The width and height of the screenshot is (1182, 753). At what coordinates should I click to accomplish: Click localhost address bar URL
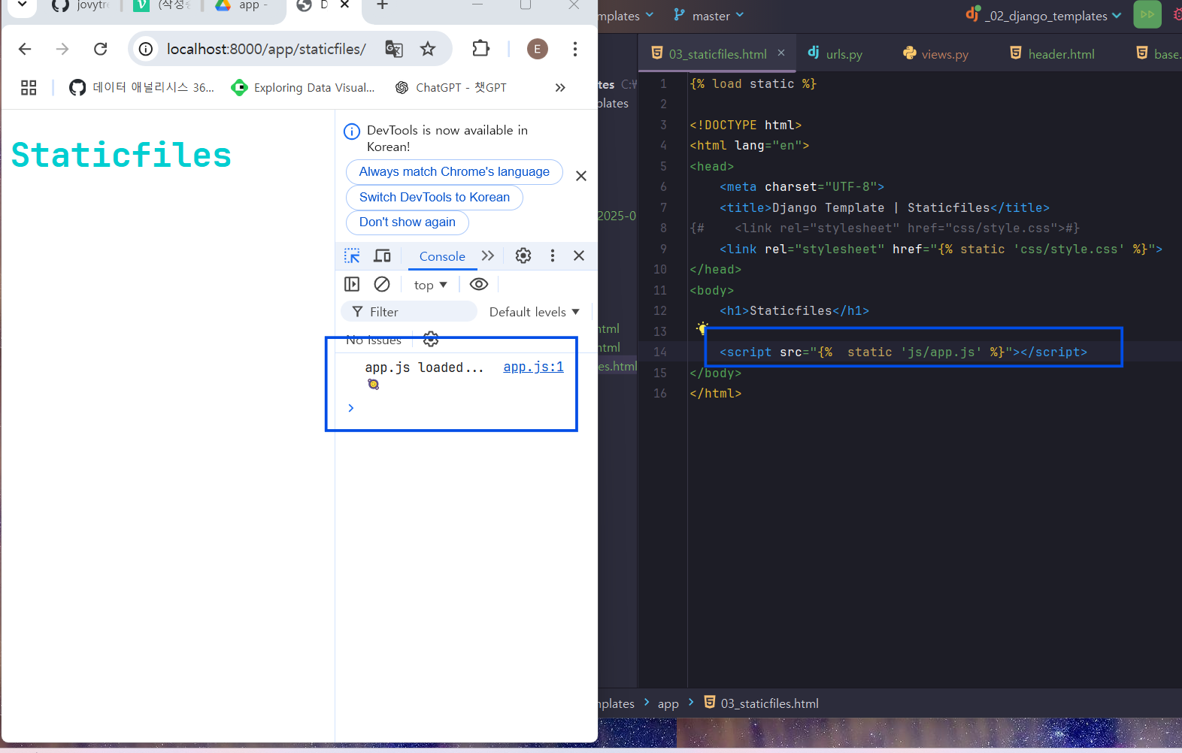pyautogui.click(x=266, y=49)
